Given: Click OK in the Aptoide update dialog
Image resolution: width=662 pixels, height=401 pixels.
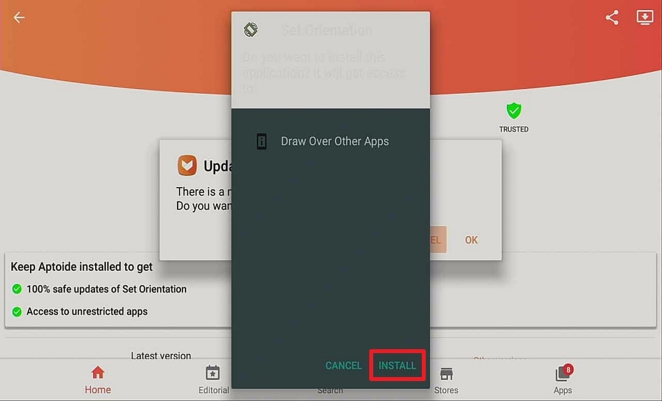Looking at the screenshot, I should (x=471, y=240).
